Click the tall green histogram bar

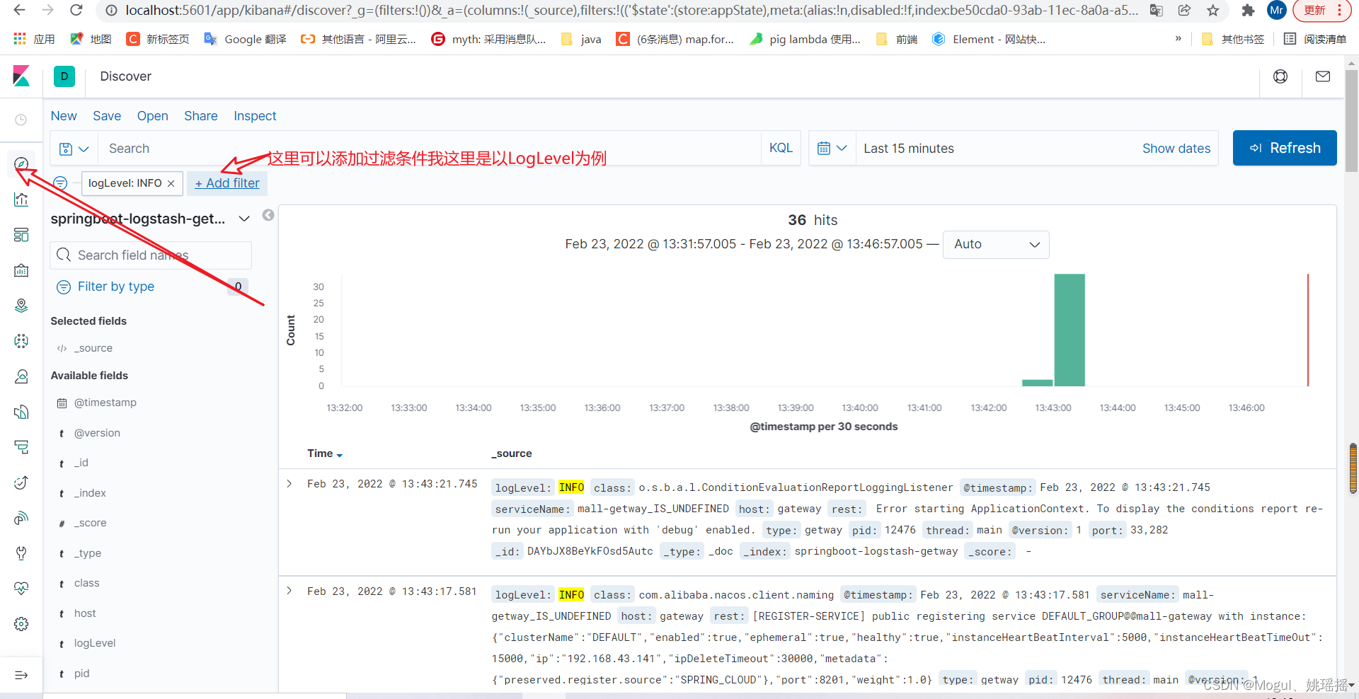tap(1070, 330)
